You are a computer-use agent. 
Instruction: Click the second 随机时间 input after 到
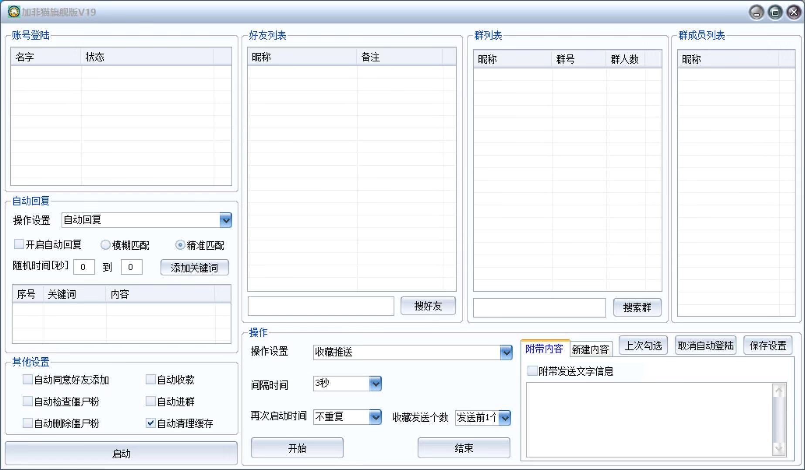click(132, 267)
